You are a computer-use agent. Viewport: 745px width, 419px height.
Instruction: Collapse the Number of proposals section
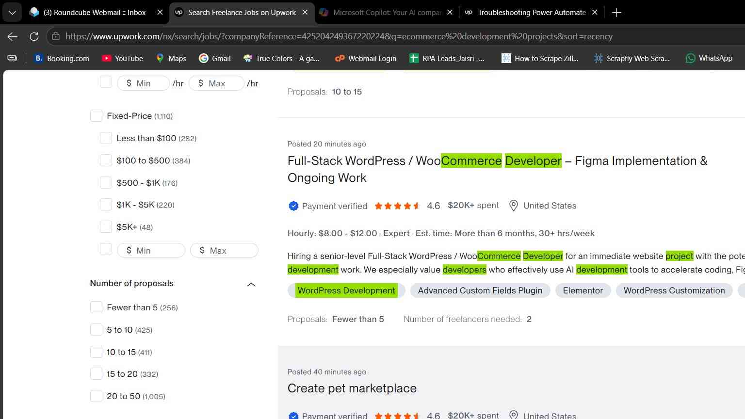251,284
